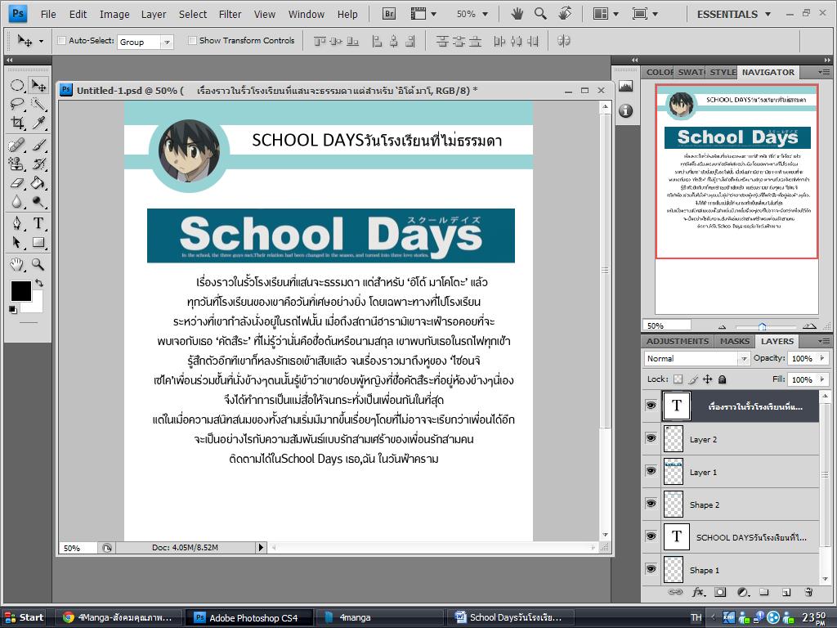Image resolution: width=837 pixels, height=628 pixels.
Task: Select the Eyedropper tool
Action: tap(38, 123)
